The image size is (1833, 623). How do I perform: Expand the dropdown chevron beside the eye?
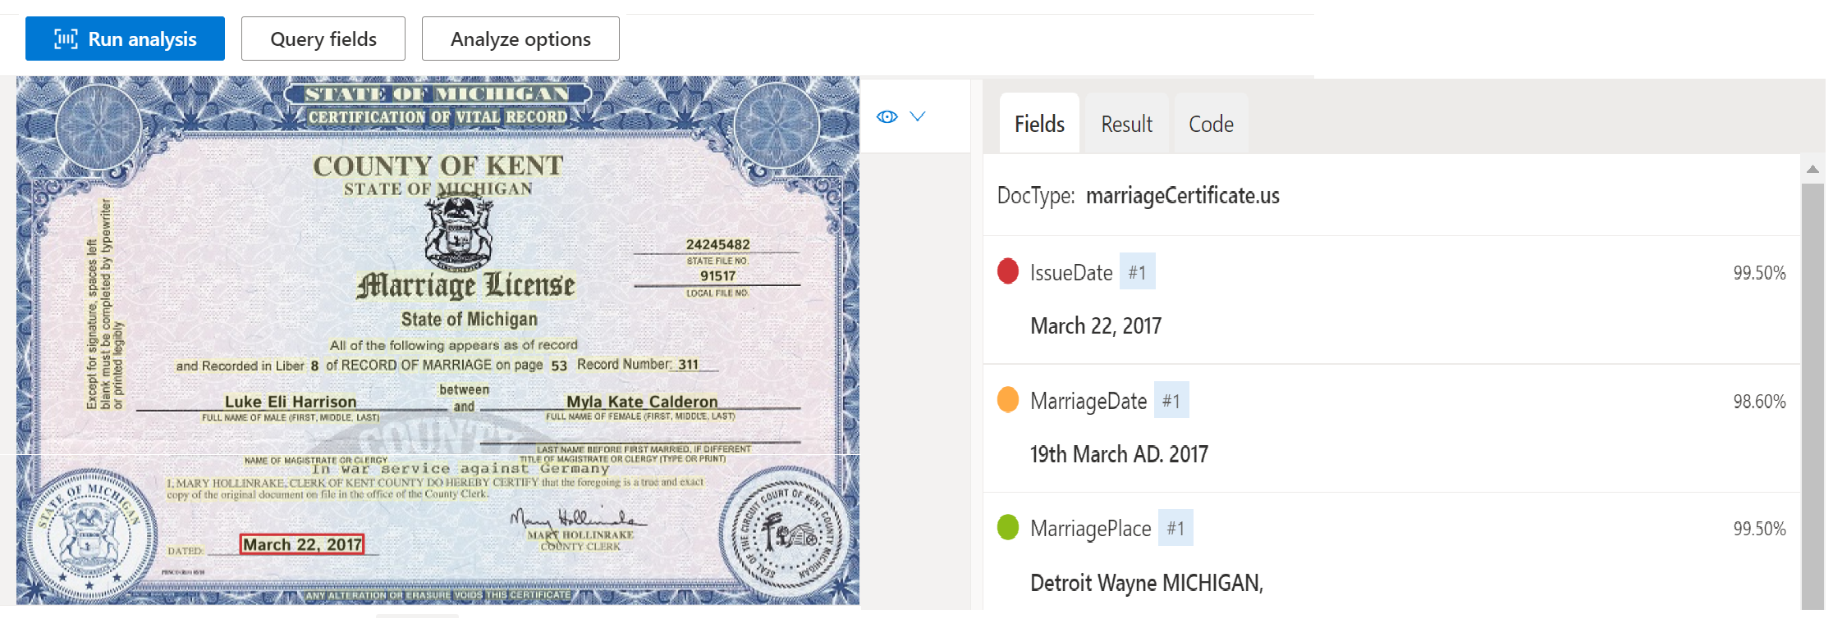(918, 116)
